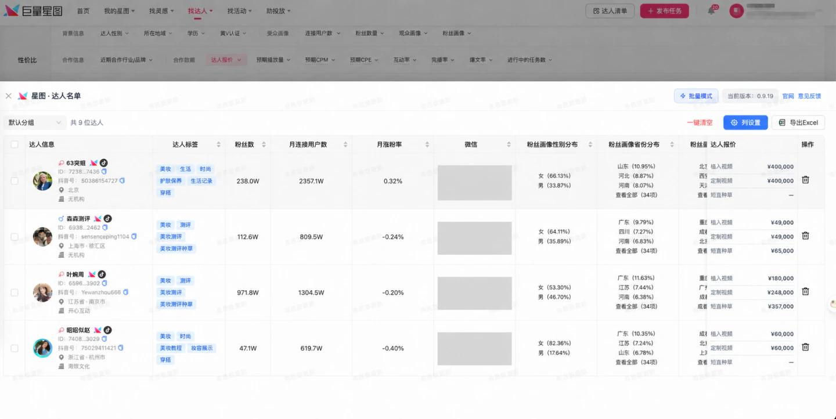This screenshot has height=419, width=836.
Task: Export the list with 导出Excel
Action: [x=798, y=122]
